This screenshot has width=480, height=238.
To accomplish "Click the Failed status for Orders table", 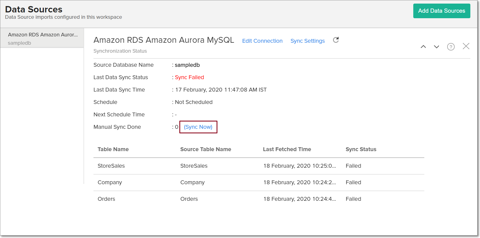I will (x=353, y=199).
